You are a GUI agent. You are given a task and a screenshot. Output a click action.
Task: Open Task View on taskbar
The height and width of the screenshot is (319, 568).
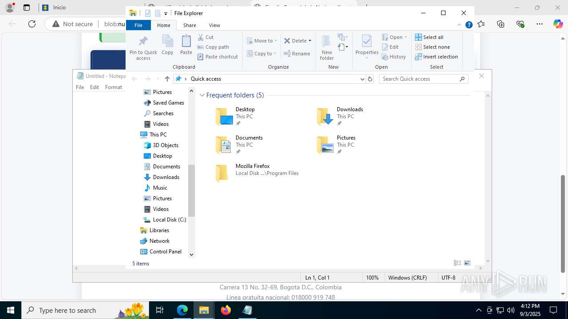coord(160,310)
